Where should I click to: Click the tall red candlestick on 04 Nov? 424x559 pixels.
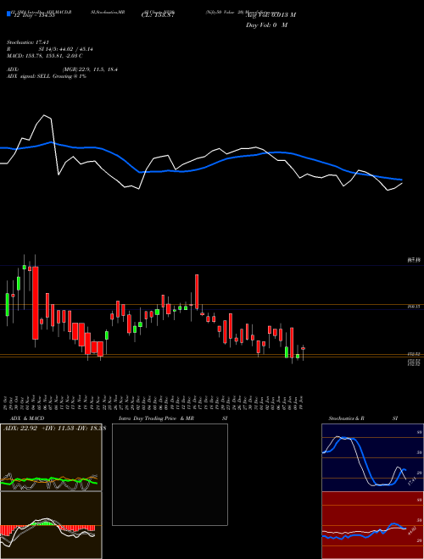point(36,302)
